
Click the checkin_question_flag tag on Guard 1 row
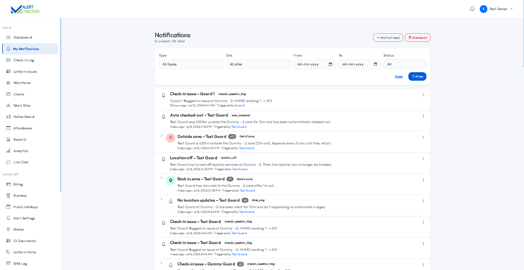[232, 94]
